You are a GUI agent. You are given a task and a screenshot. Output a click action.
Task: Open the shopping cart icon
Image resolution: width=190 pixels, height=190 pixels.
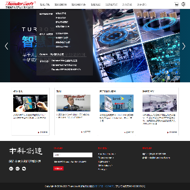[x=176, y=4]
